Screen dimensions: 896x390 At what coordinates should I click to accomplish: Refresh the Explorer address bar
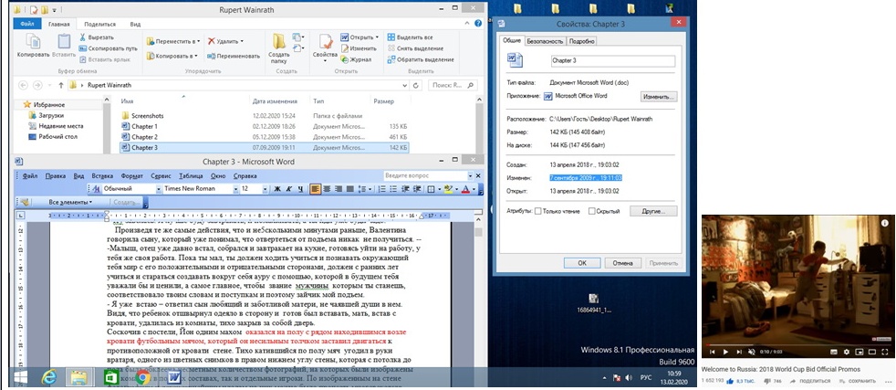[416, 85]
